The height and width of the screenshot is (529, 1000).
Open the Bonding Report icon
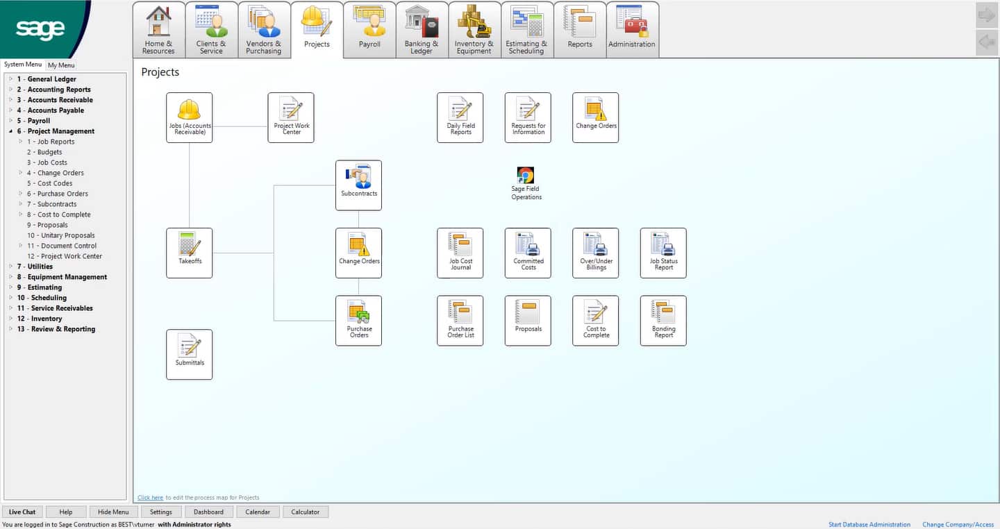pos(663,321)
